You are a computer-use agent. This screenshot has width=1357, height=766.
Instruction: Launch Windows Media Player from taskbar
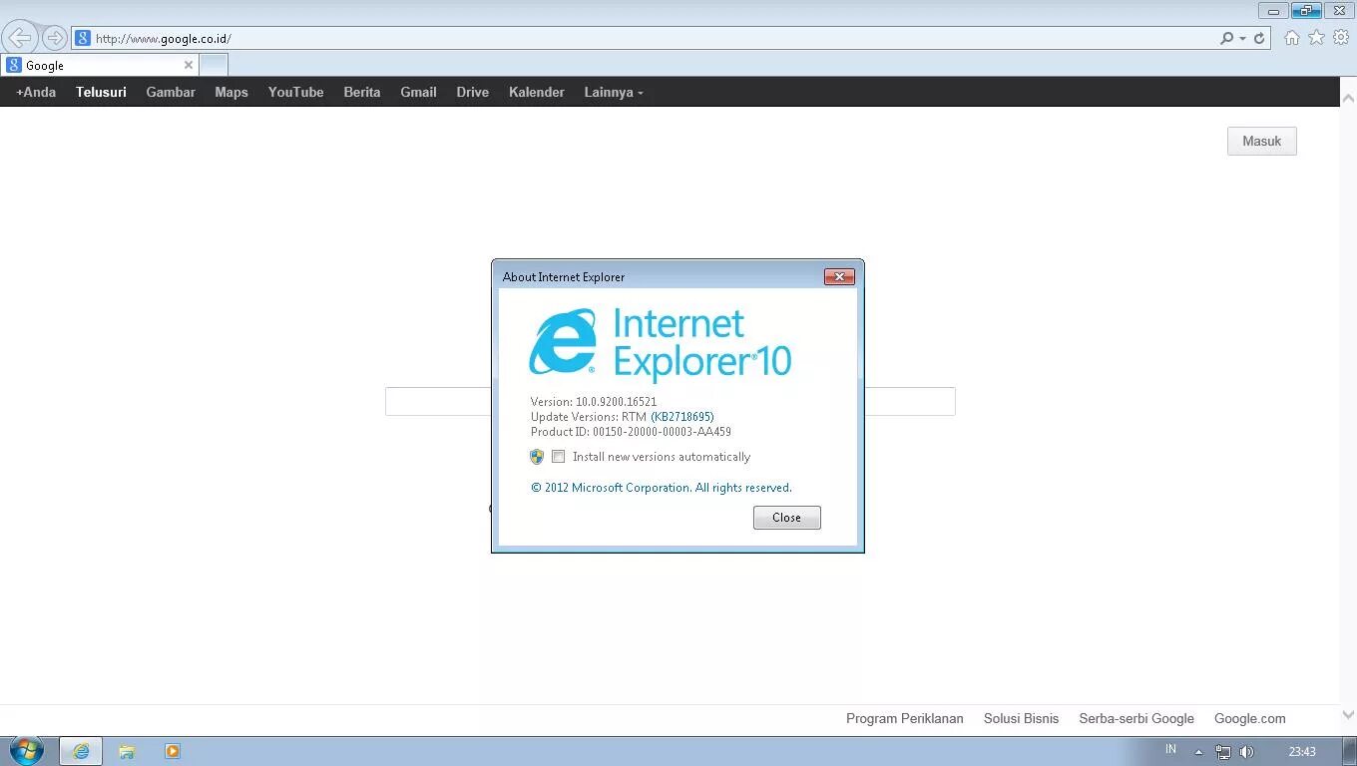point(173,751)
